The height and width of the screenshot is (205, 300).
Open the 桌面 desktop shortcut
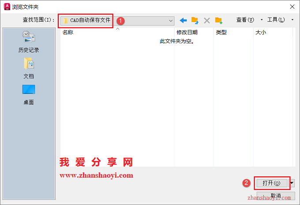[x=29, y=95]
